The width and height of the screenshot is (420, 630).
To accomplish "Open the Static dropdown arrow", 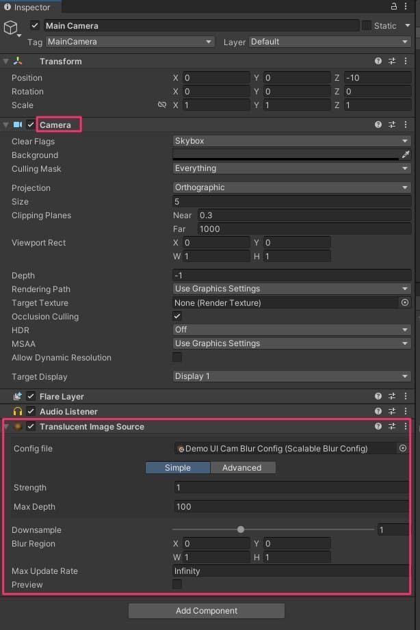I will click(x=408, y=25).
